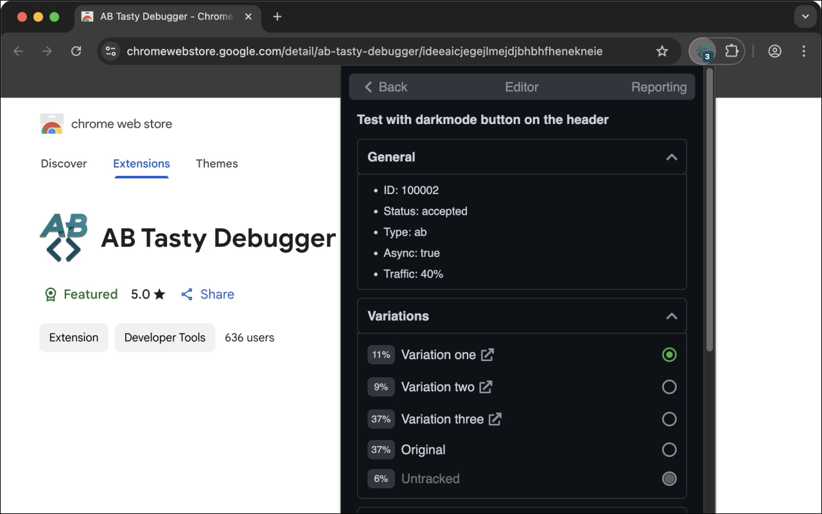Open the browser tab search chevron
Screen dimensions: 822x514
(805, 16)
